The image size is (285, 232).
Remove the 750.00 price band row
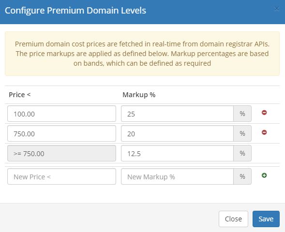click(x=264, y=132)
